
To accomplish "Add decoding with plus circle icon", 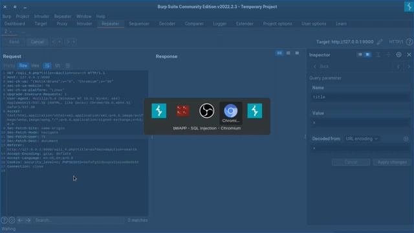I will [x=406, y=139].
